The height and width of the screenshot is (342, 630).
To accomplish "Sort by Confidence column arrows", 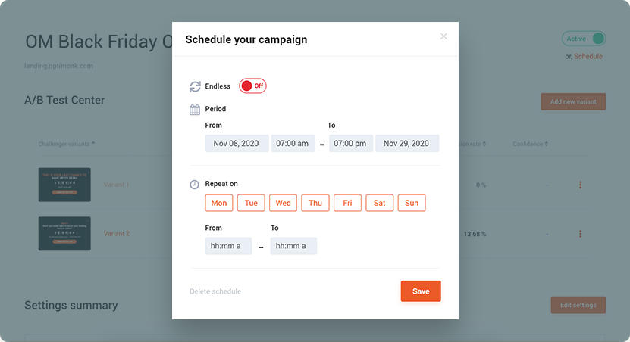I will (x=547, y=144).
